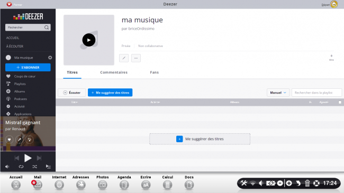The image size is (344, 193).
Task: Click the Mistral gagnant track title
Action: pyautogui.click(x=23, y=123)
